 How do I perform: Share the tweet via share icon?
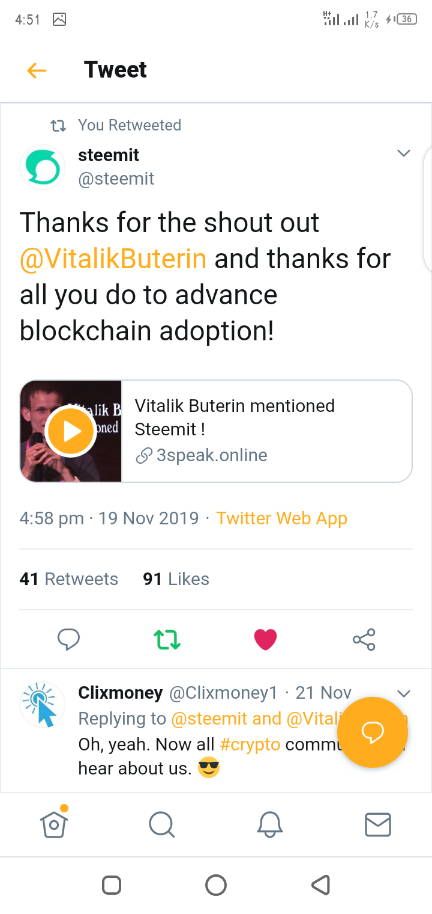(x=364, y=640)
